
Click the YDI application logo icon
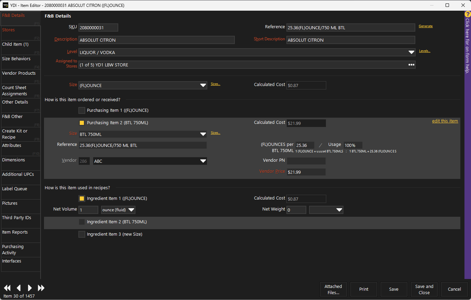(x=5, y=5)
